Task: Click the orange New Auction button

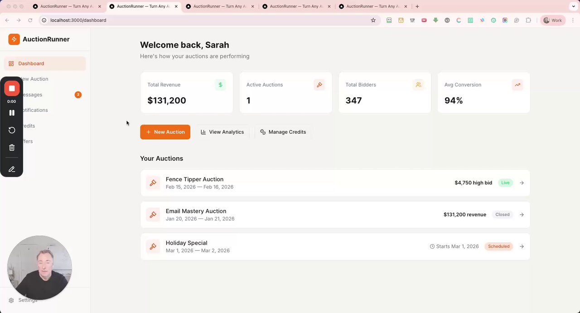Action: coord(165,132)
